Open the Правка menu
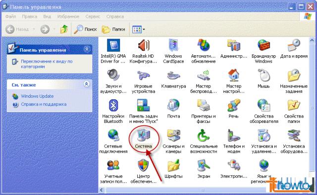Viewport: 317px width, 195px height. [x=30, y=16]
